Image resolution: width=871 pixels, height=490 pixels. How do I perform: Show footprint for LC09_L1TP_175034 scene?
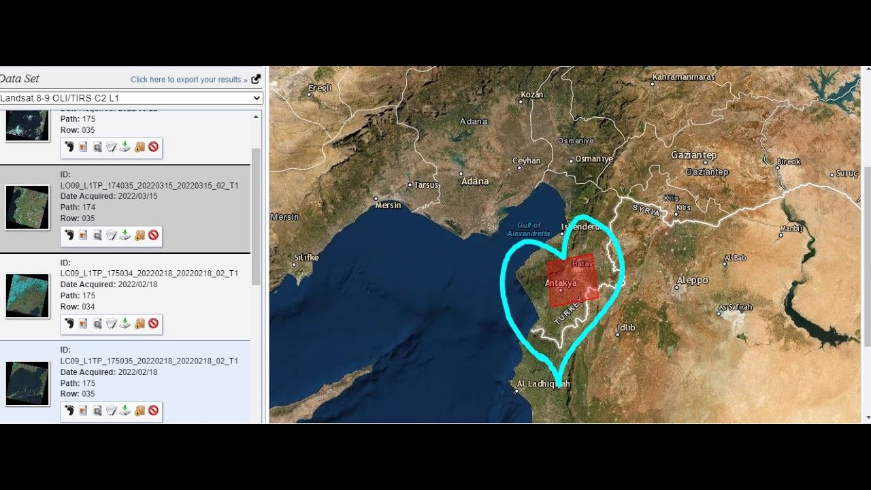coord(69,324)
